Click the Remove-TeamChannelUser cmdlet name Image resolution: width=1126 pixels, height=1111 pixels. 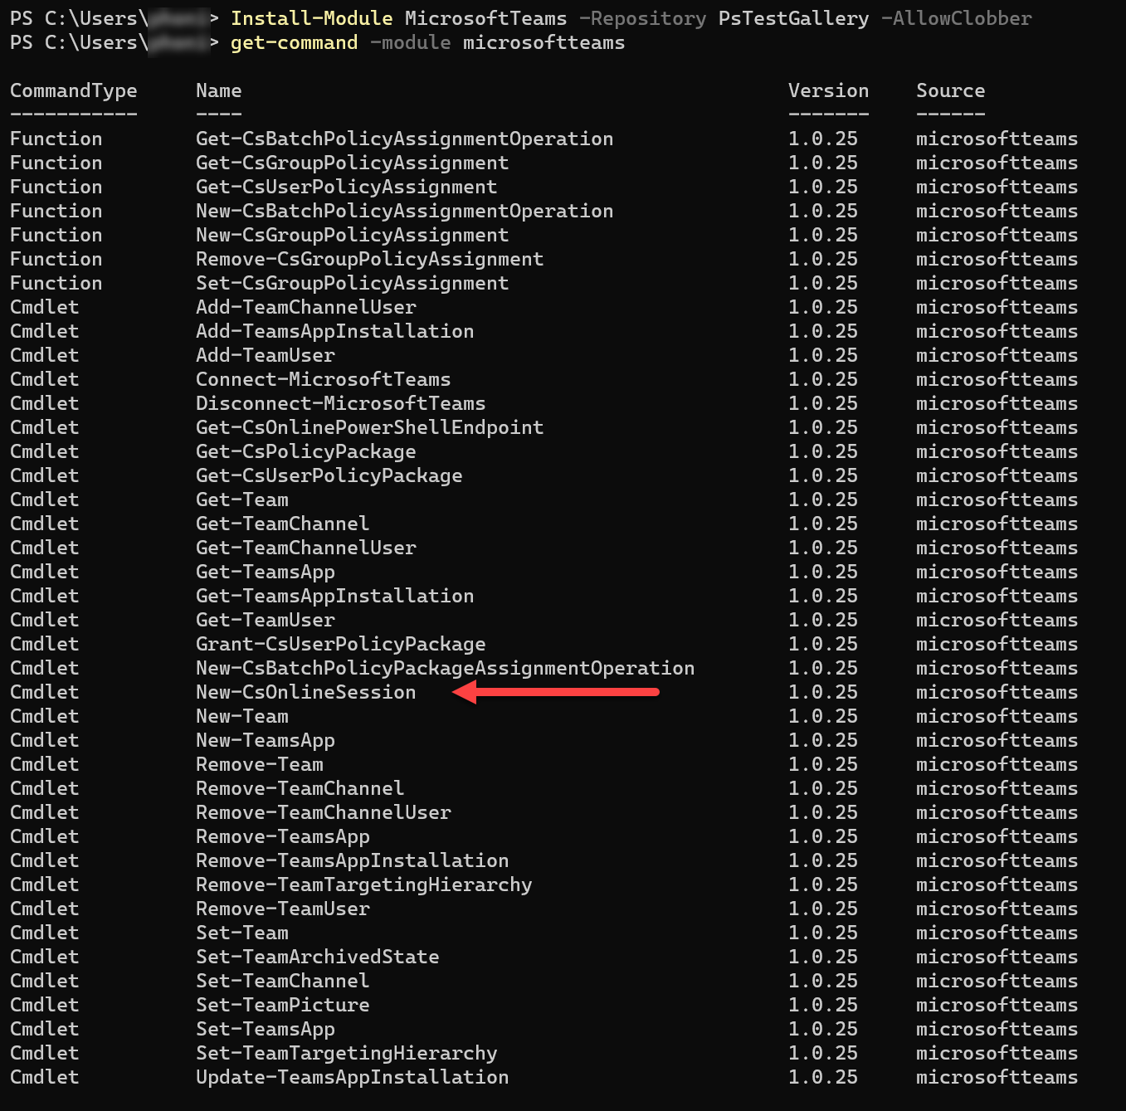point(323,812)
